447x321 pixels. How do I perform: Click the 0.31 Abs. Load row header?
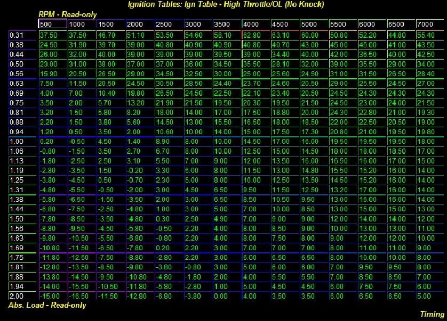20,35
